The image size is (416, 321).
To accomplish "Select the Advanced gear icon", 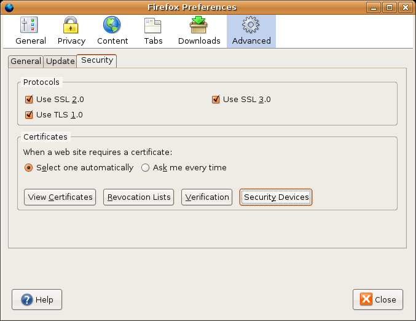I will (251, 26).
